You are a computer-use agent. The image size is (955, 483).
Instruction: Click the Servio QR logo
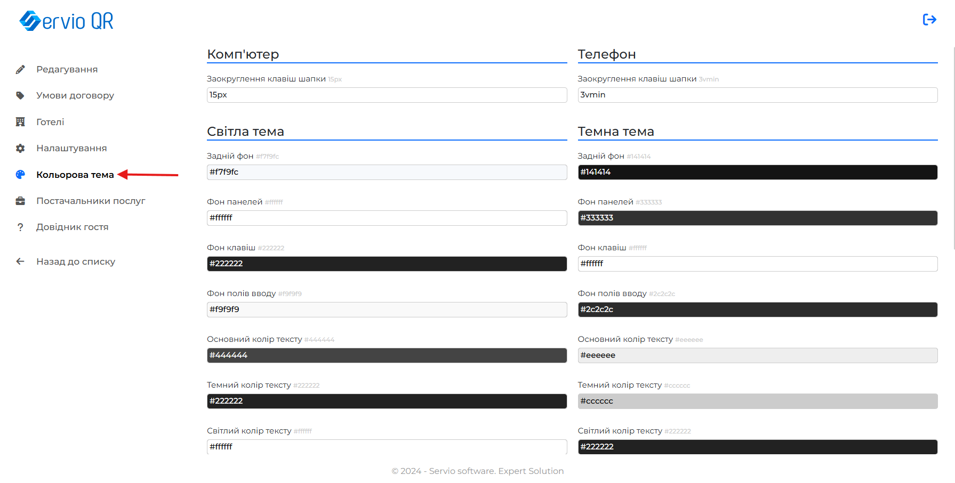(67, 21)
